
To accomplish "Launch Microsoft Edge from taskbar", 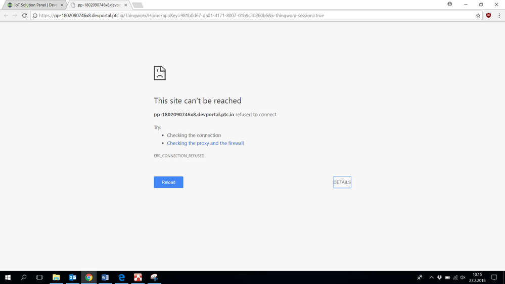I will click(121, 277).
